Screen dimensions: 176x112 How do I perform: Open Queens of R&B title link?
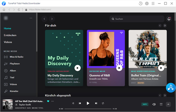[x=100, y=75]
